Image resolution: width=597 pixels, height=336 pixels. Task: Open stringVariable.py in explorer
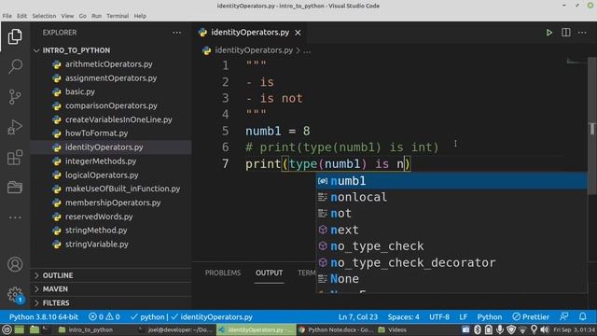97,245
